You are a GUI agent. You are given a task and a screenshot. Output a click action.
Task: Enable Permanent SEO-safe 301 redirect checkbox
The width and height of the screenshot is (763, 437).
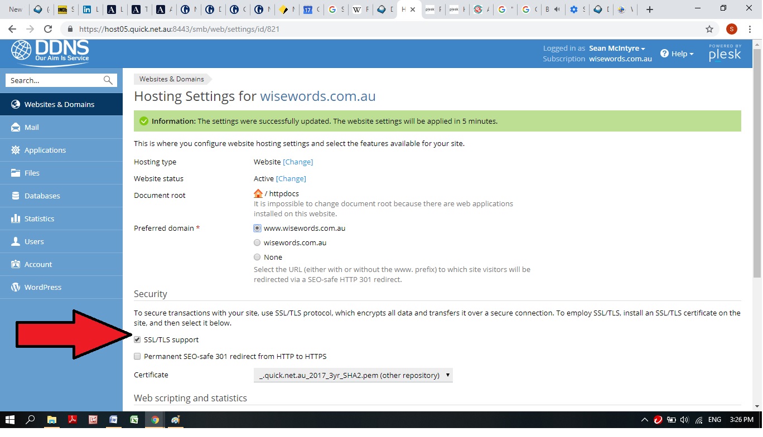pos(137,356)
